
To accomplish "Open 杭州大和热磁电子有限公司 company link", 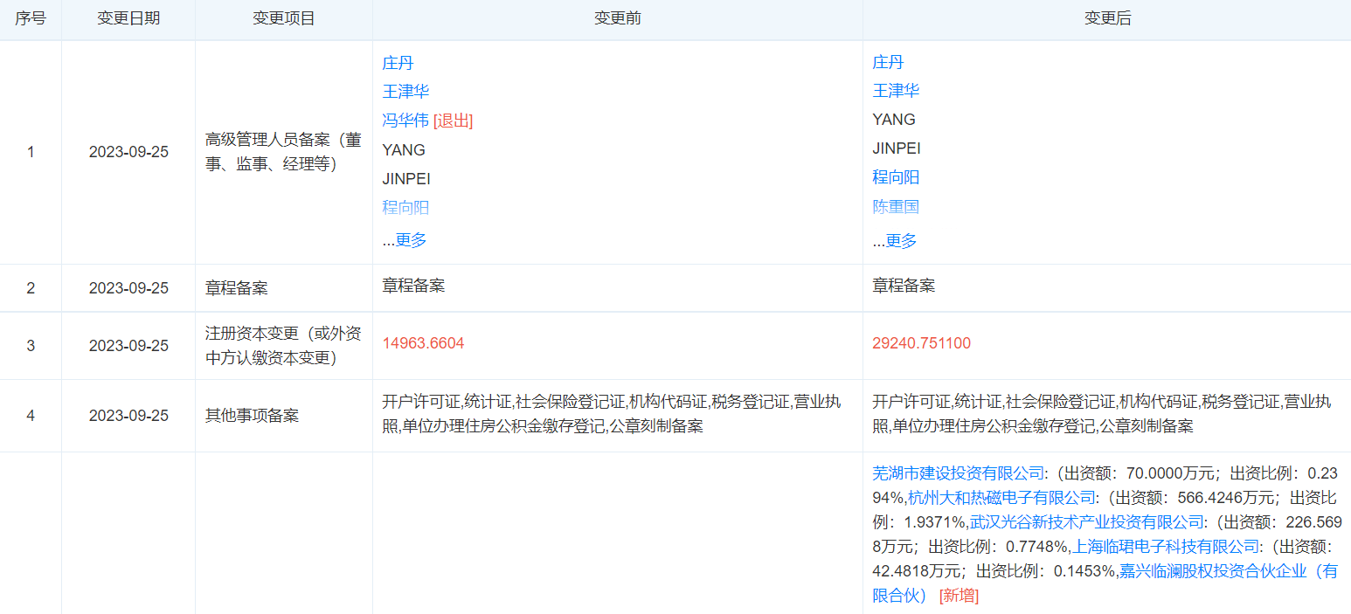I will pyautogui.click(x=1001, y=498).
